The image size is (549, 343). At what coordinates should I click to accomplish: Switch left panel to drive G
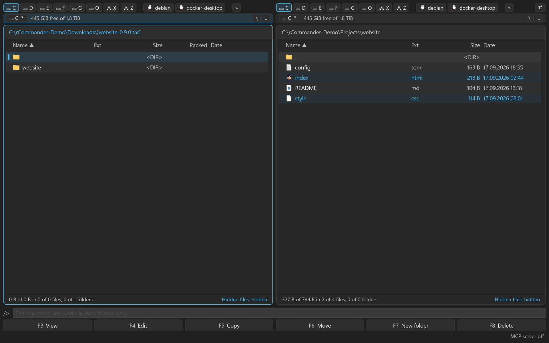click(77, 8)
